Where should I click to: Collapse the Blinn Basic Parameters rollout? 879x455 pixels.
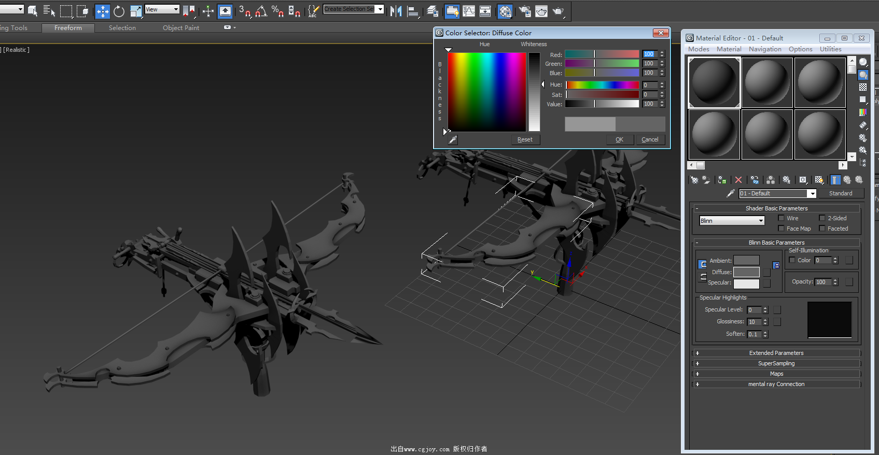tap(776, 243)
